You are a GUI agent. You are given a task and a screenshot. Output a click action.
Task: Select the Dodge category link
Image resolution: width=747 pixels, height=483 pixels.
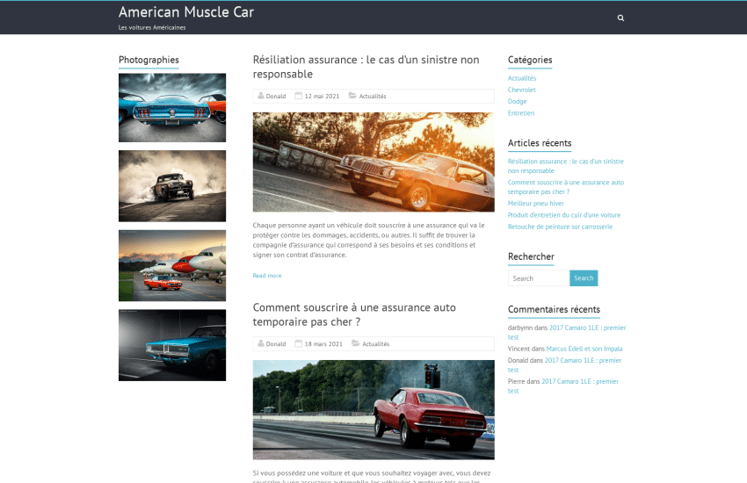(517, 101)
